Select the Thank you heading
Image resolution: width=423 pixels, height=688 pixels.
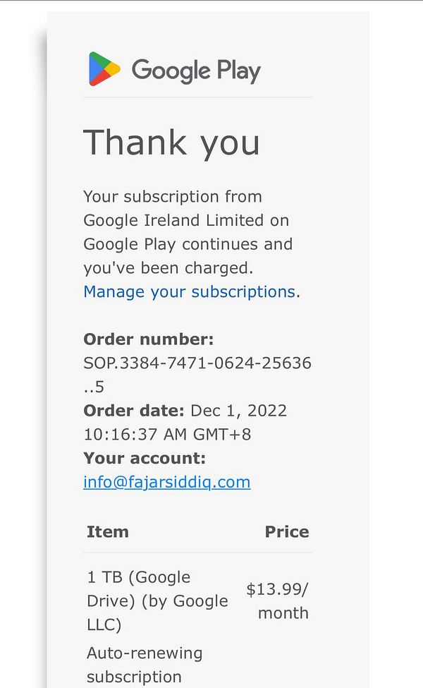click(x=171, y=143)
